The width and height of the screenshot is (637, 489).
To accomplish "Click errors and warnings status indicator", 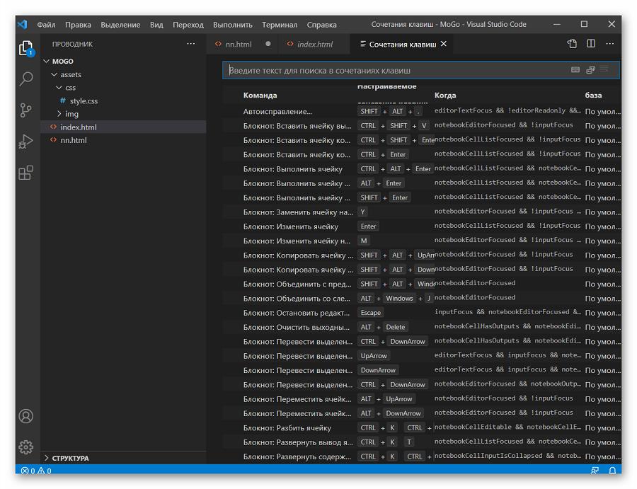I will [36, 471].
